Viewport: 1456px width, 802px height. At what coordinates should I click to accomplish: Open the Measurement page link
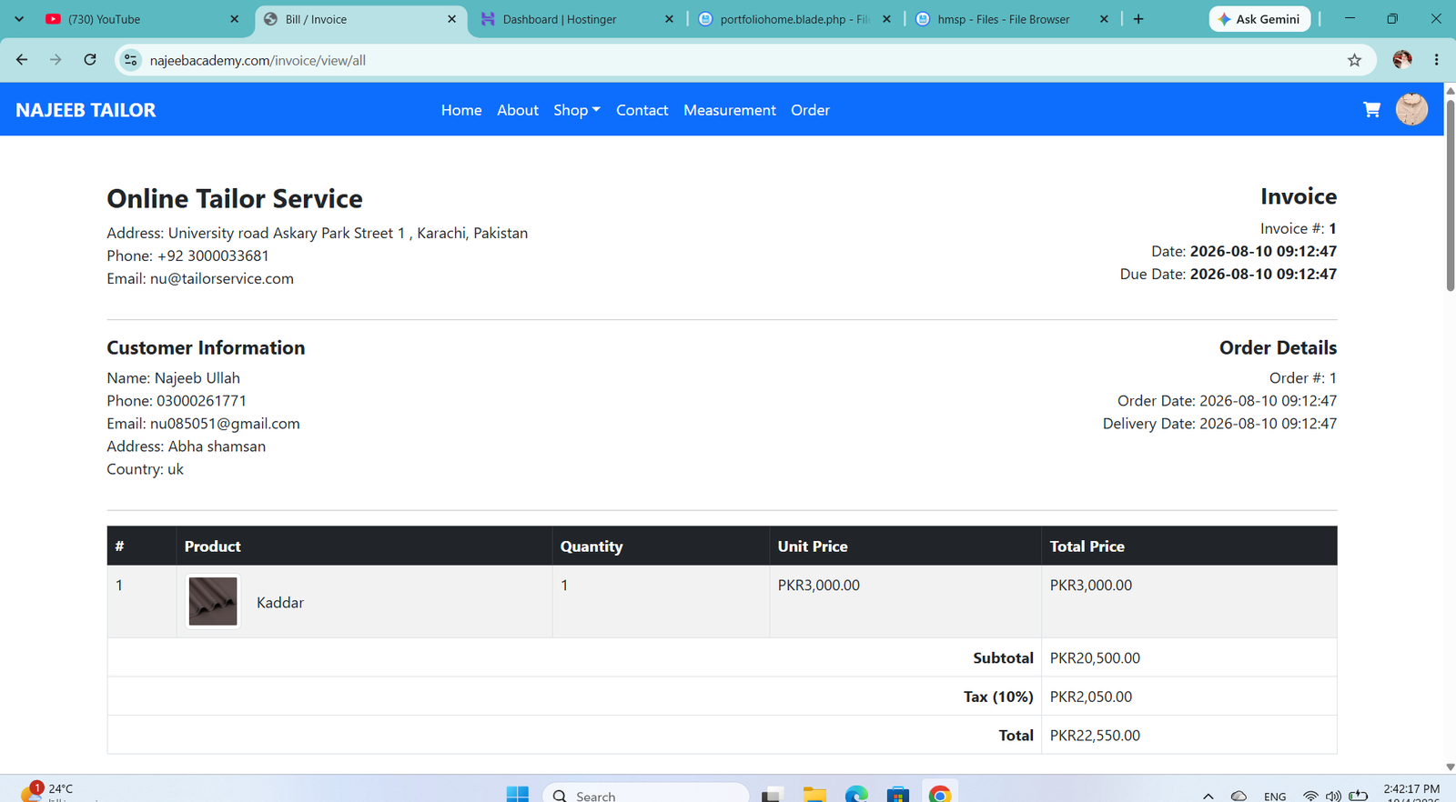[x=730, y=110]
